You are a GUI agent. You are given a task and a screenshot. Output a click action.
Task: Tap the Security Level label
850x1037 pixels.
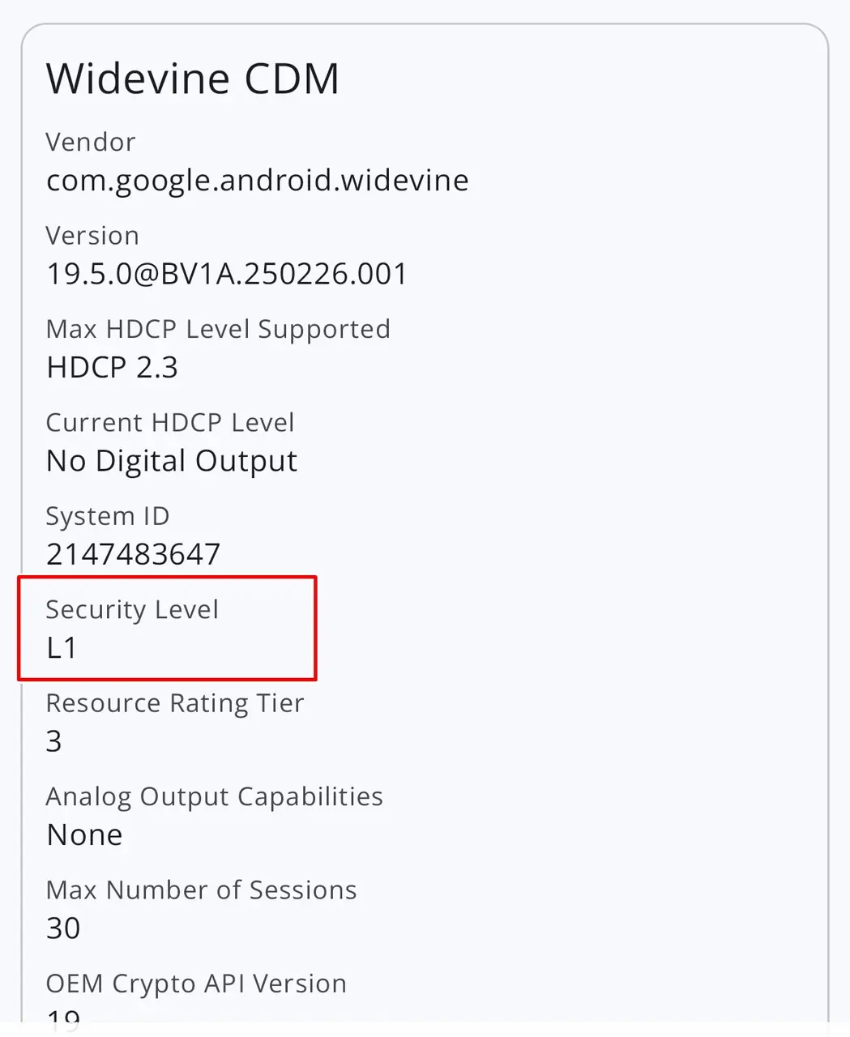pos(132,609)
